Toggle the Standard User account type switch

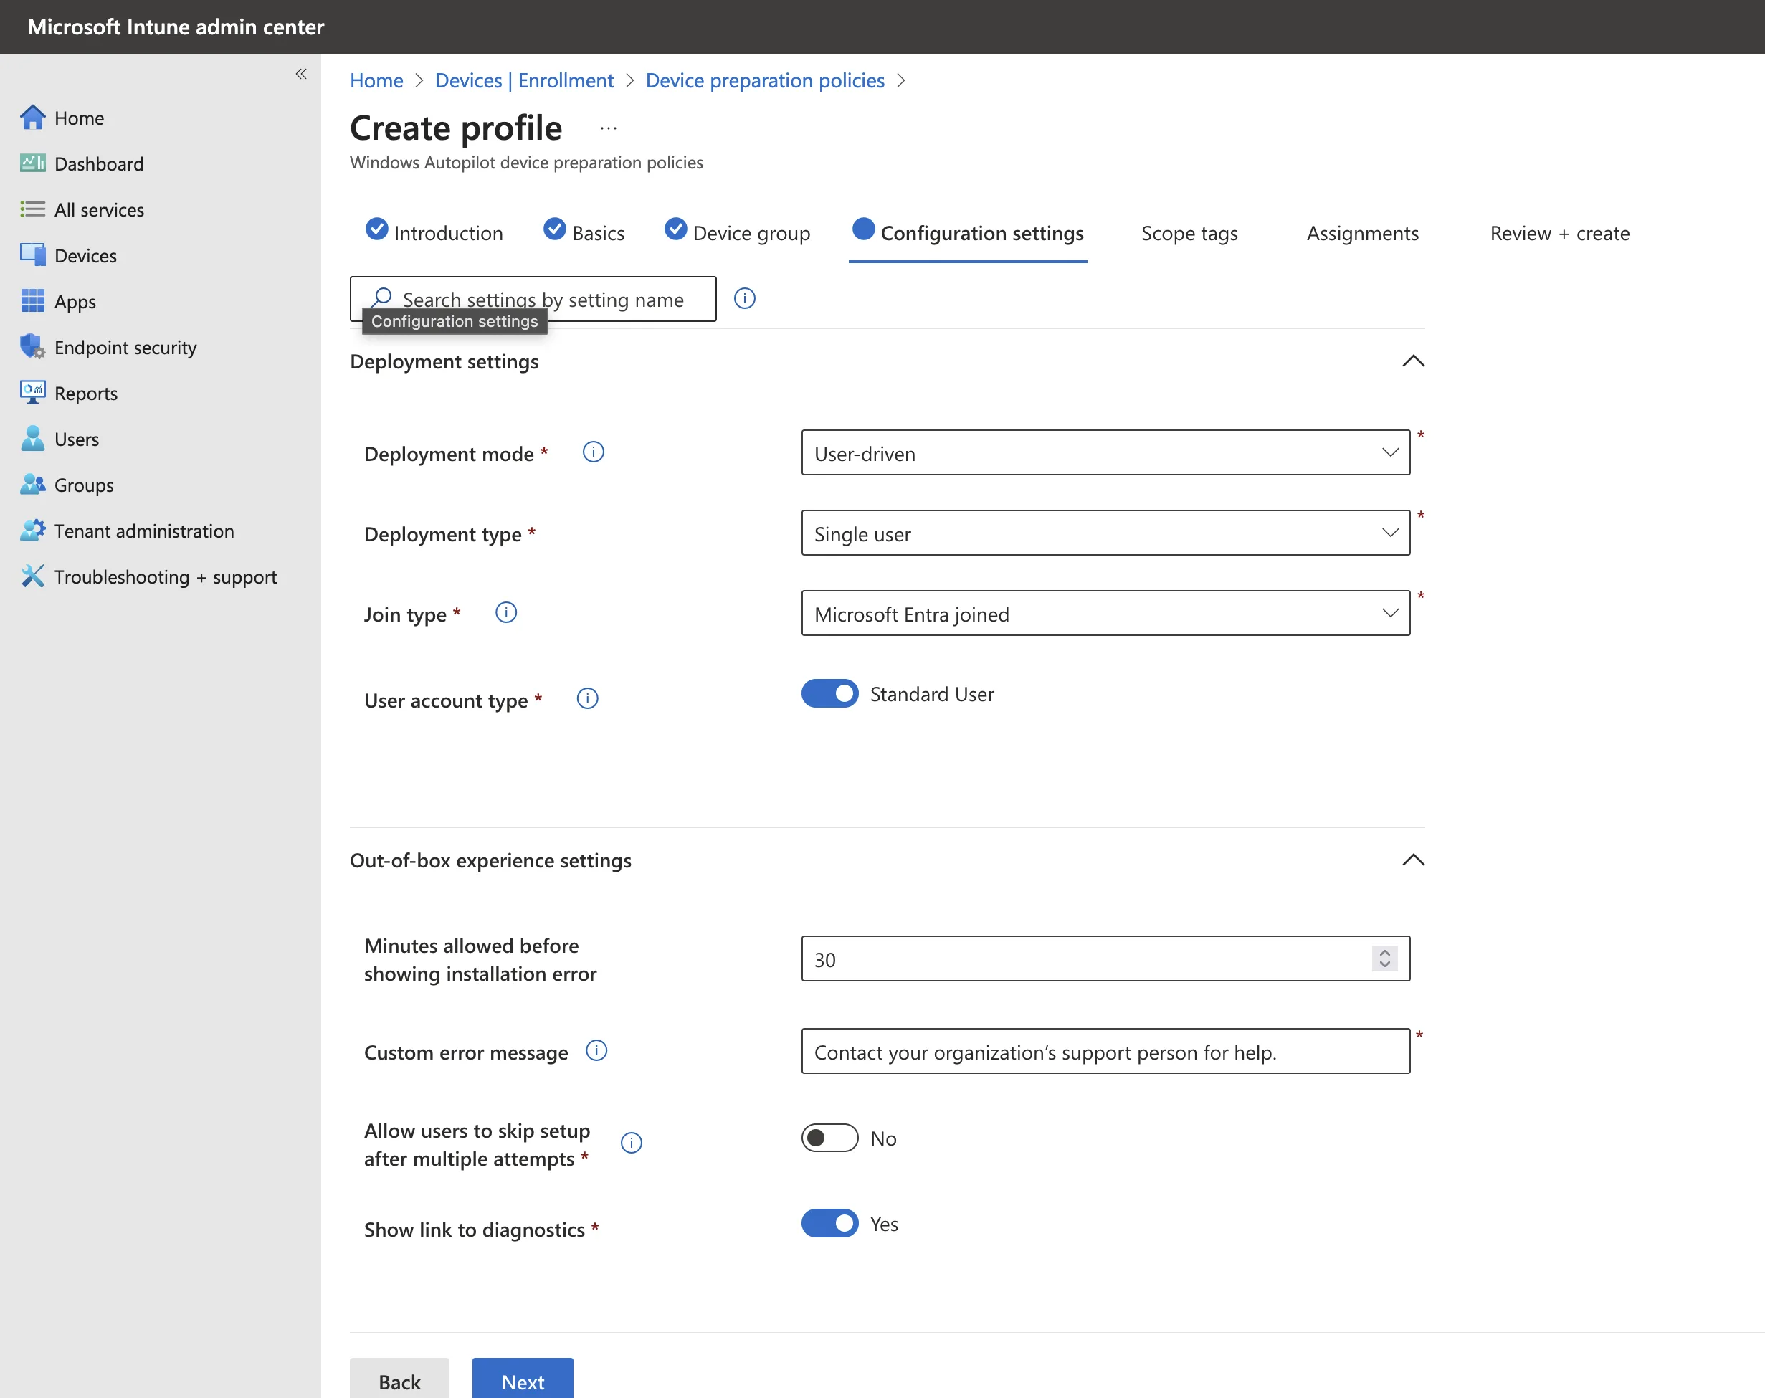pos(829,693)
